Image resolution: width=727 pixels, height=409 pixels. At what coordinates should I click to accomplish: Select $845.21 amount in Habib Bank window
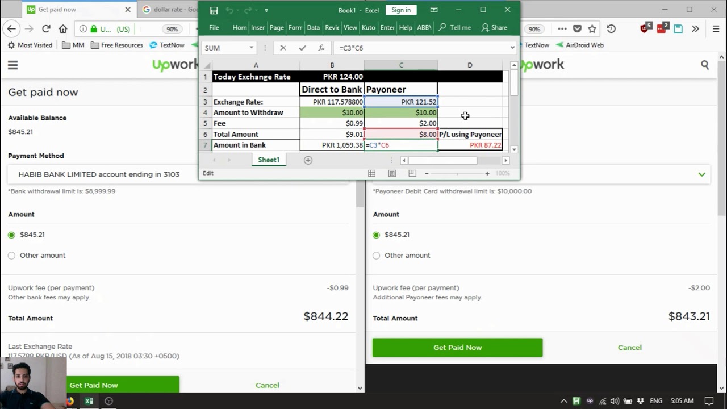tap(11, 235)
